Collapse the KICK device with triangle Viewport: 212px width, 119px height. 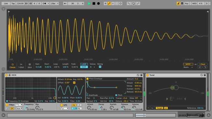10,75
